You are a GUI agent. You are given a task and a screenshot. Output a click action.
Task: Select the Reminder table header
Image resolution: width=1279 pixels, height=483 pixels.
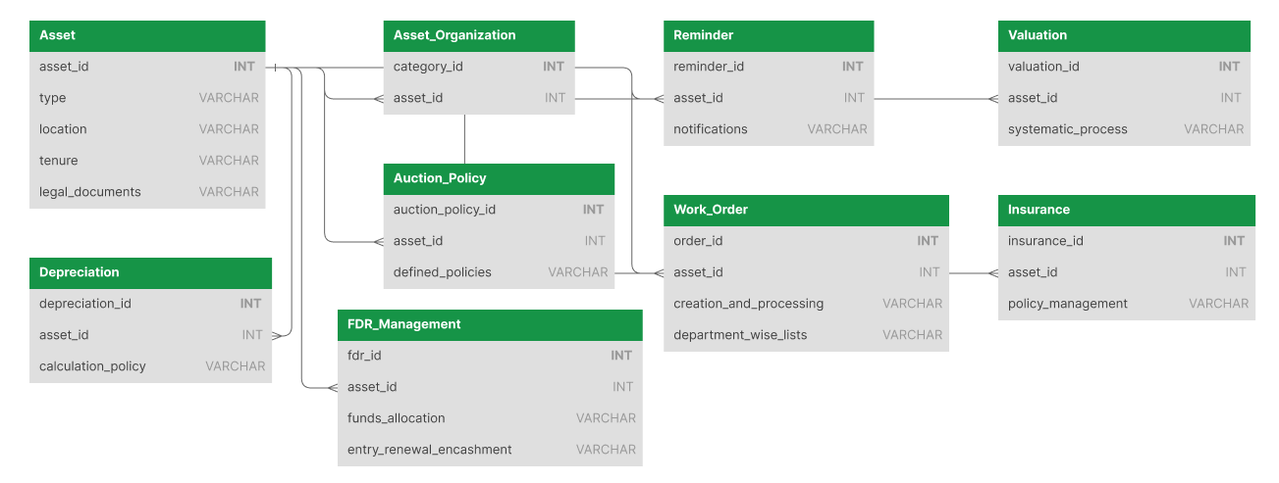(x=769, y=35)
